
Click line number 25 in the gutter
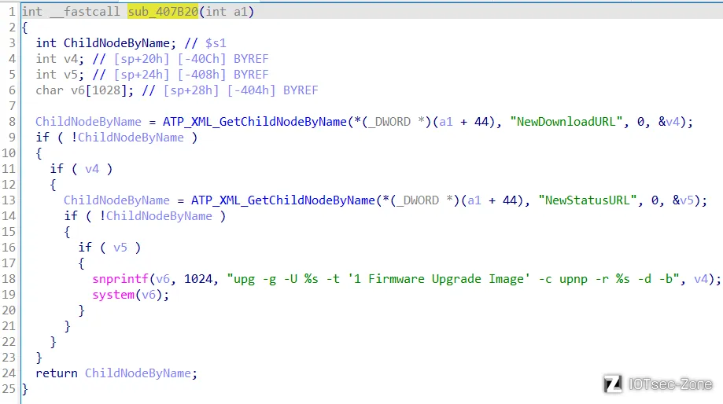pyautogui.click(x=9, y=389)
